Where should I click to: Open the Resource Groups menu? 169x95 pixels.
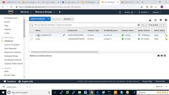coord(45,12)
